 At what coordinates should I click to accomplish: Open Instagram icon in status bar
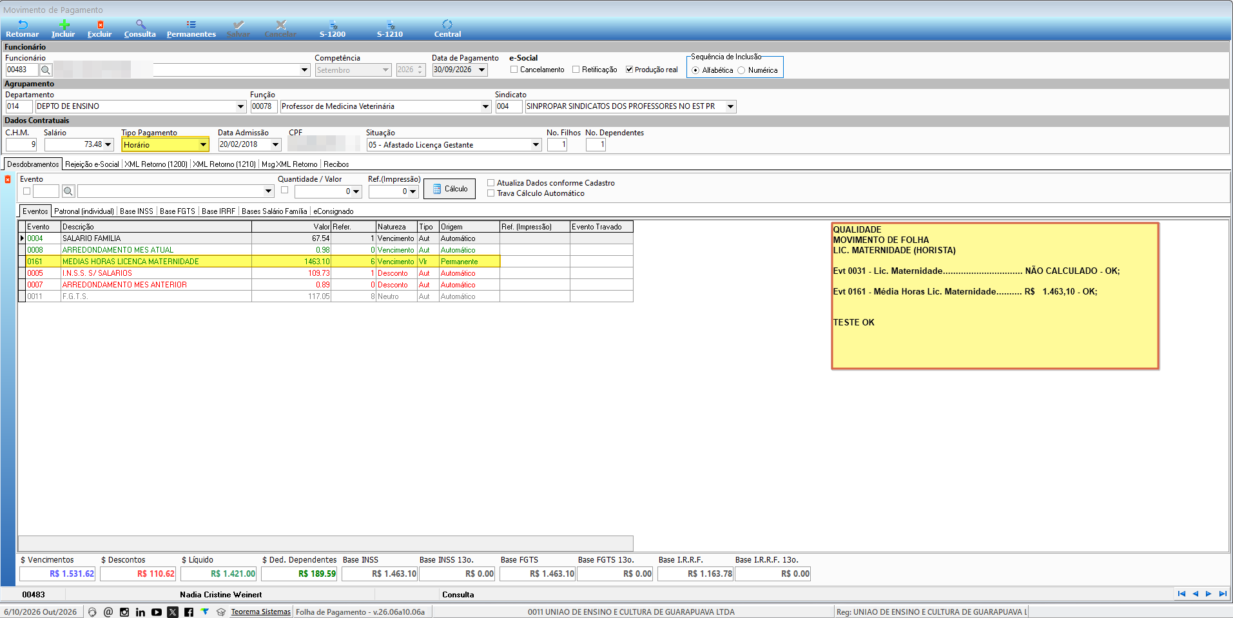click(124, 612)
